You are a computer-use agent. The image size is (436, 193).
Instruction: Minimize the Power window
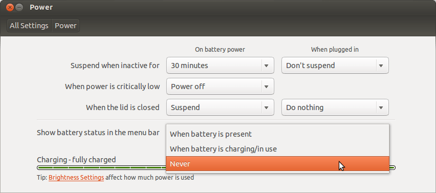(x=19, y=8)
